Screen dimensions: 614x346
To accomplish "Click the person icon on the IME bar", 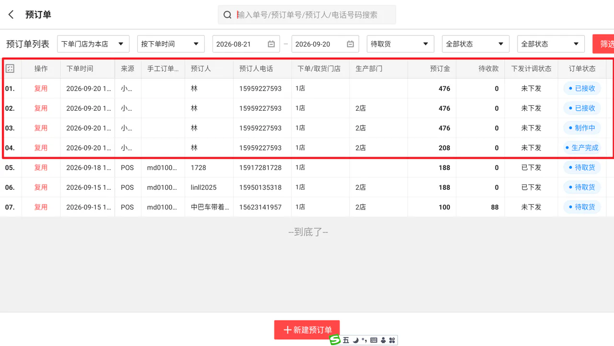I will pos(383,340).
